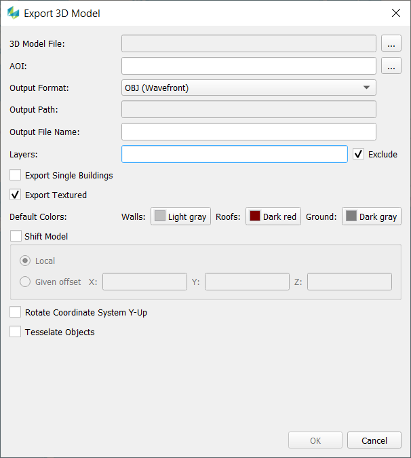Click inside the Layers input box

[x=234, y=154]
